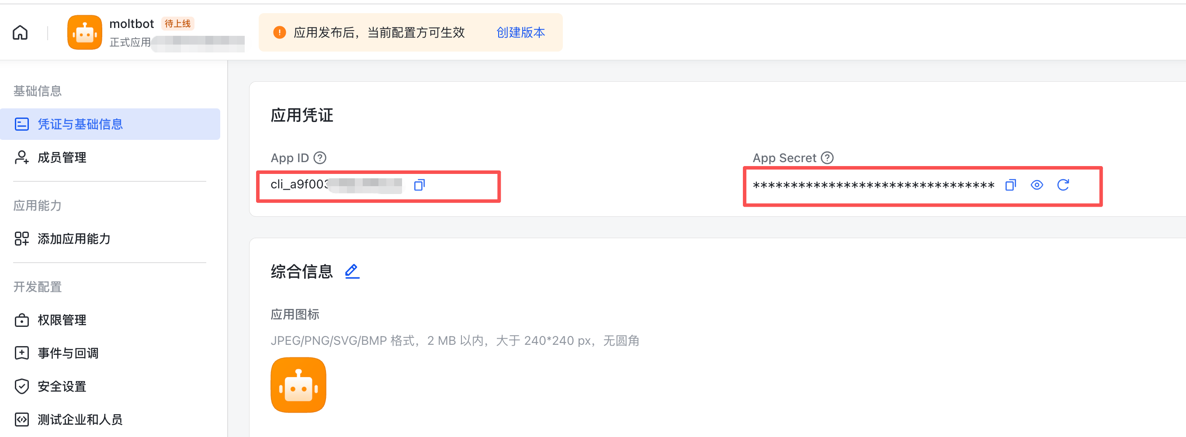Copy the App Secret value

click(1011, 185)
